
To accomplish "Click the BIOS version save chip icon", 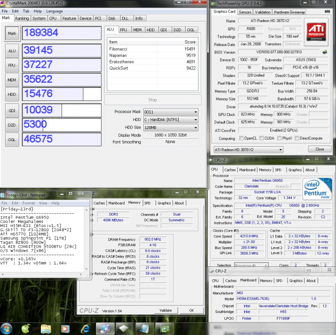I will (x=325, y=52).
